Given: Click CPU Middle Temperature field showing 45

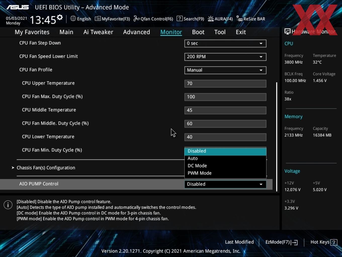Looking at the screenshot, I should click(x=225, y=110).
